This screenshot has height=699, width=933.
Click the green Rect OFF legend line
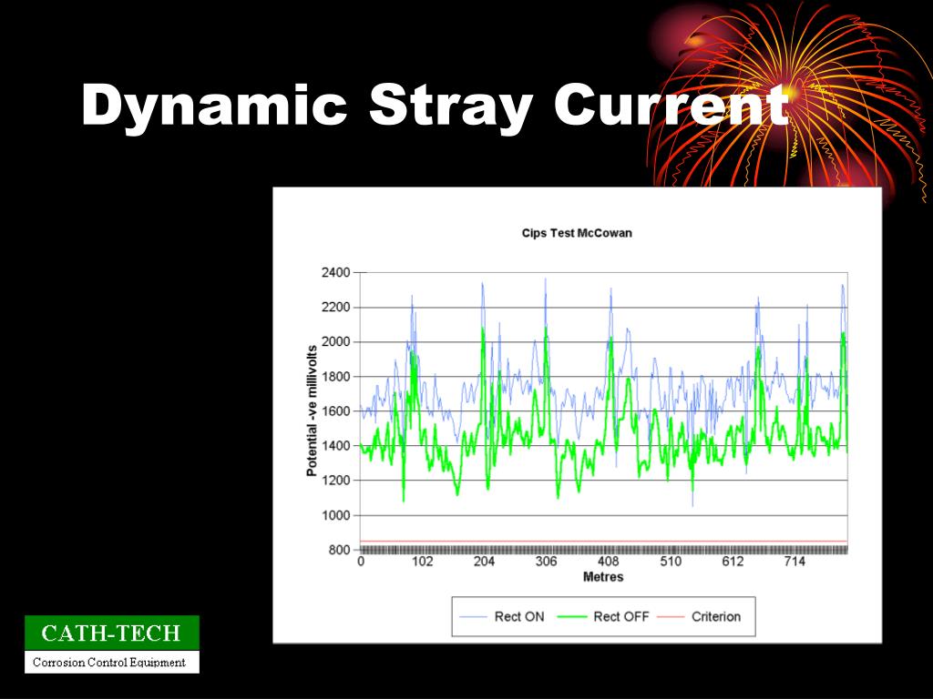(x=572, y=617)
